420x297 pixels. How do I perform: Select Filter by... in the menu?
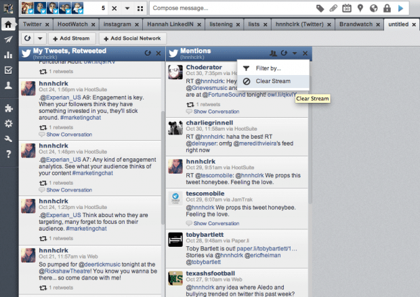click(x=273, y=68)
